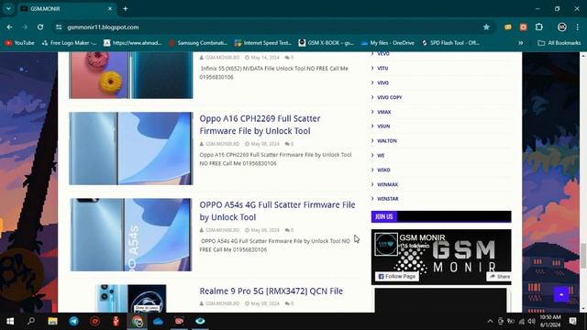Show hidden system tray icons
This screenshot has height=330, width=587.
click(x=490, y=321)
